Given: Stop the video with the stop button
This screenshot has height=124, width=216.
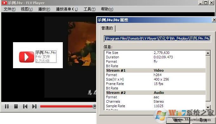Looking at the screenshot, I should tap(16, 106).
